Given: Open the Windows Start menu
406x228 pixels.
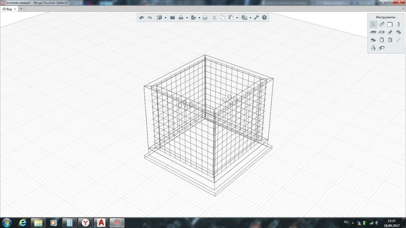Looking at the screenshot, I should point(6,223).
